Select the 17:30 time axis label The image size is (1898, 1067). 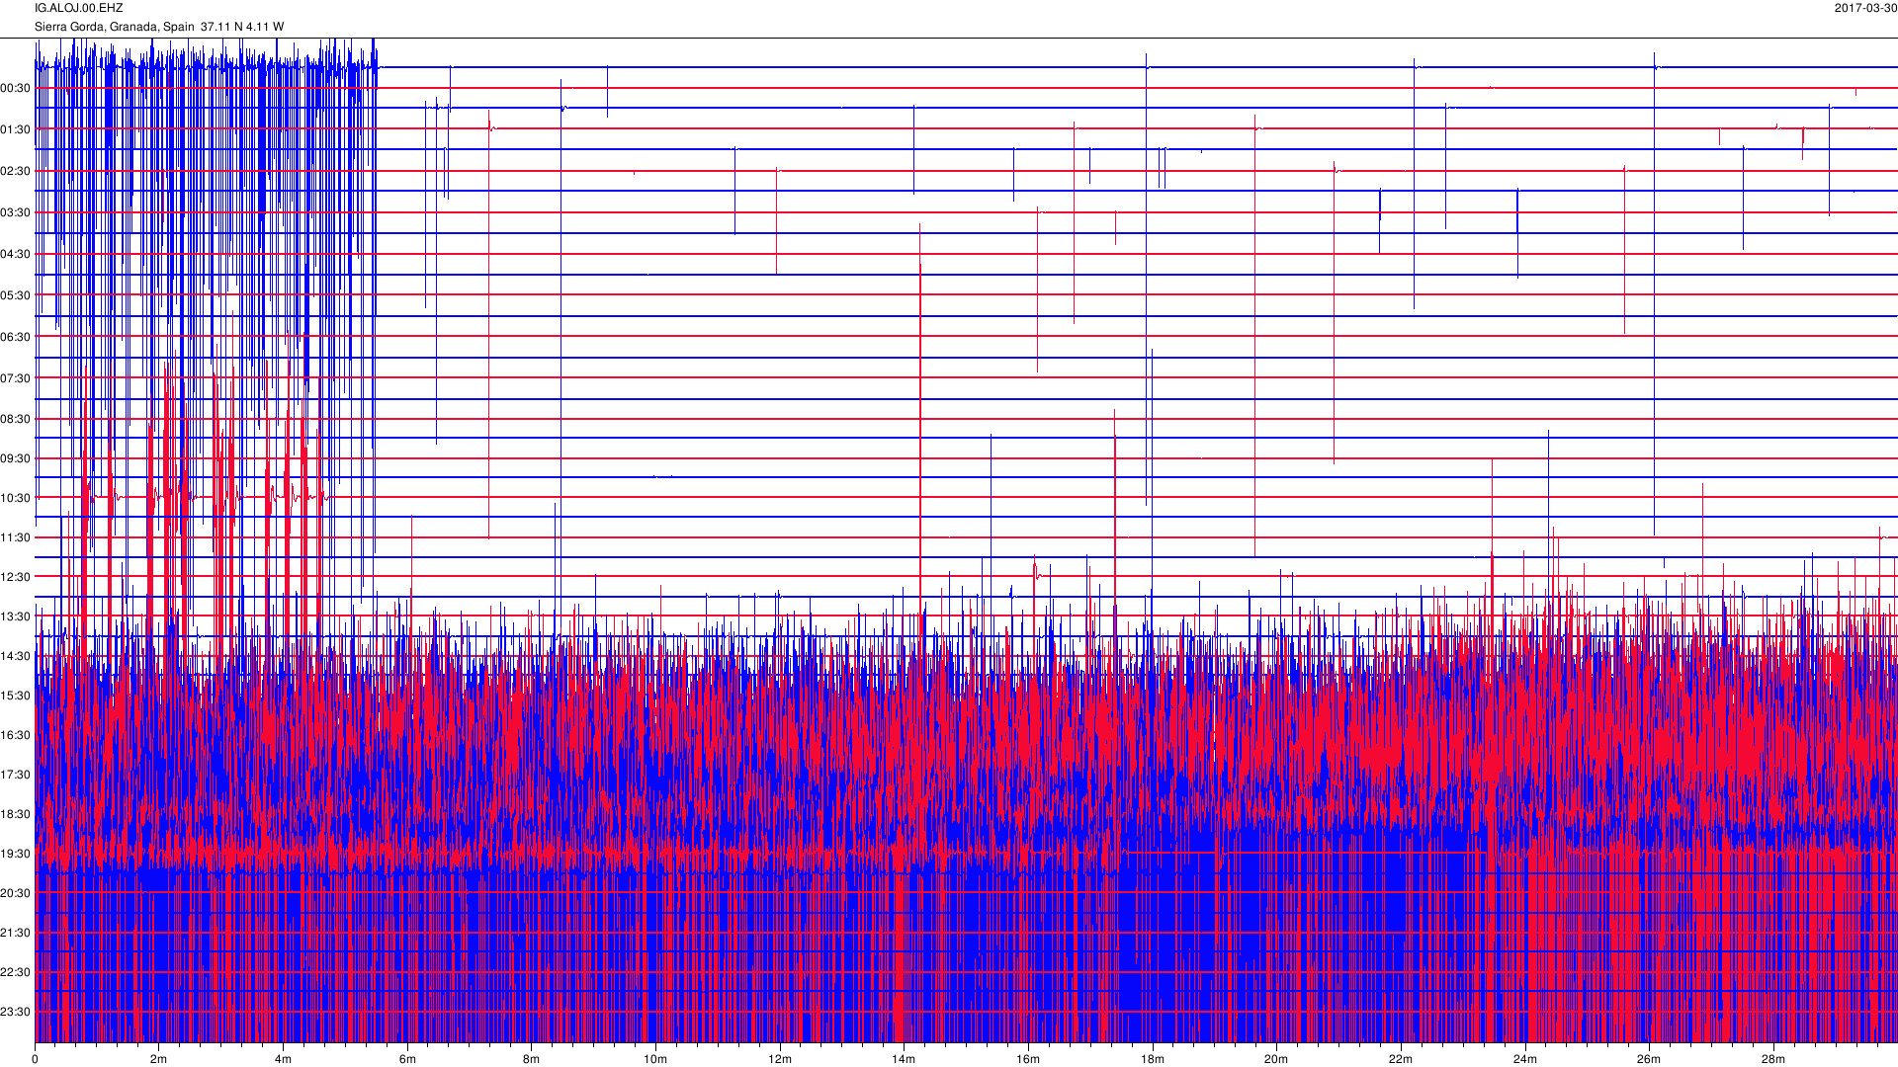[x=16, y=775]
